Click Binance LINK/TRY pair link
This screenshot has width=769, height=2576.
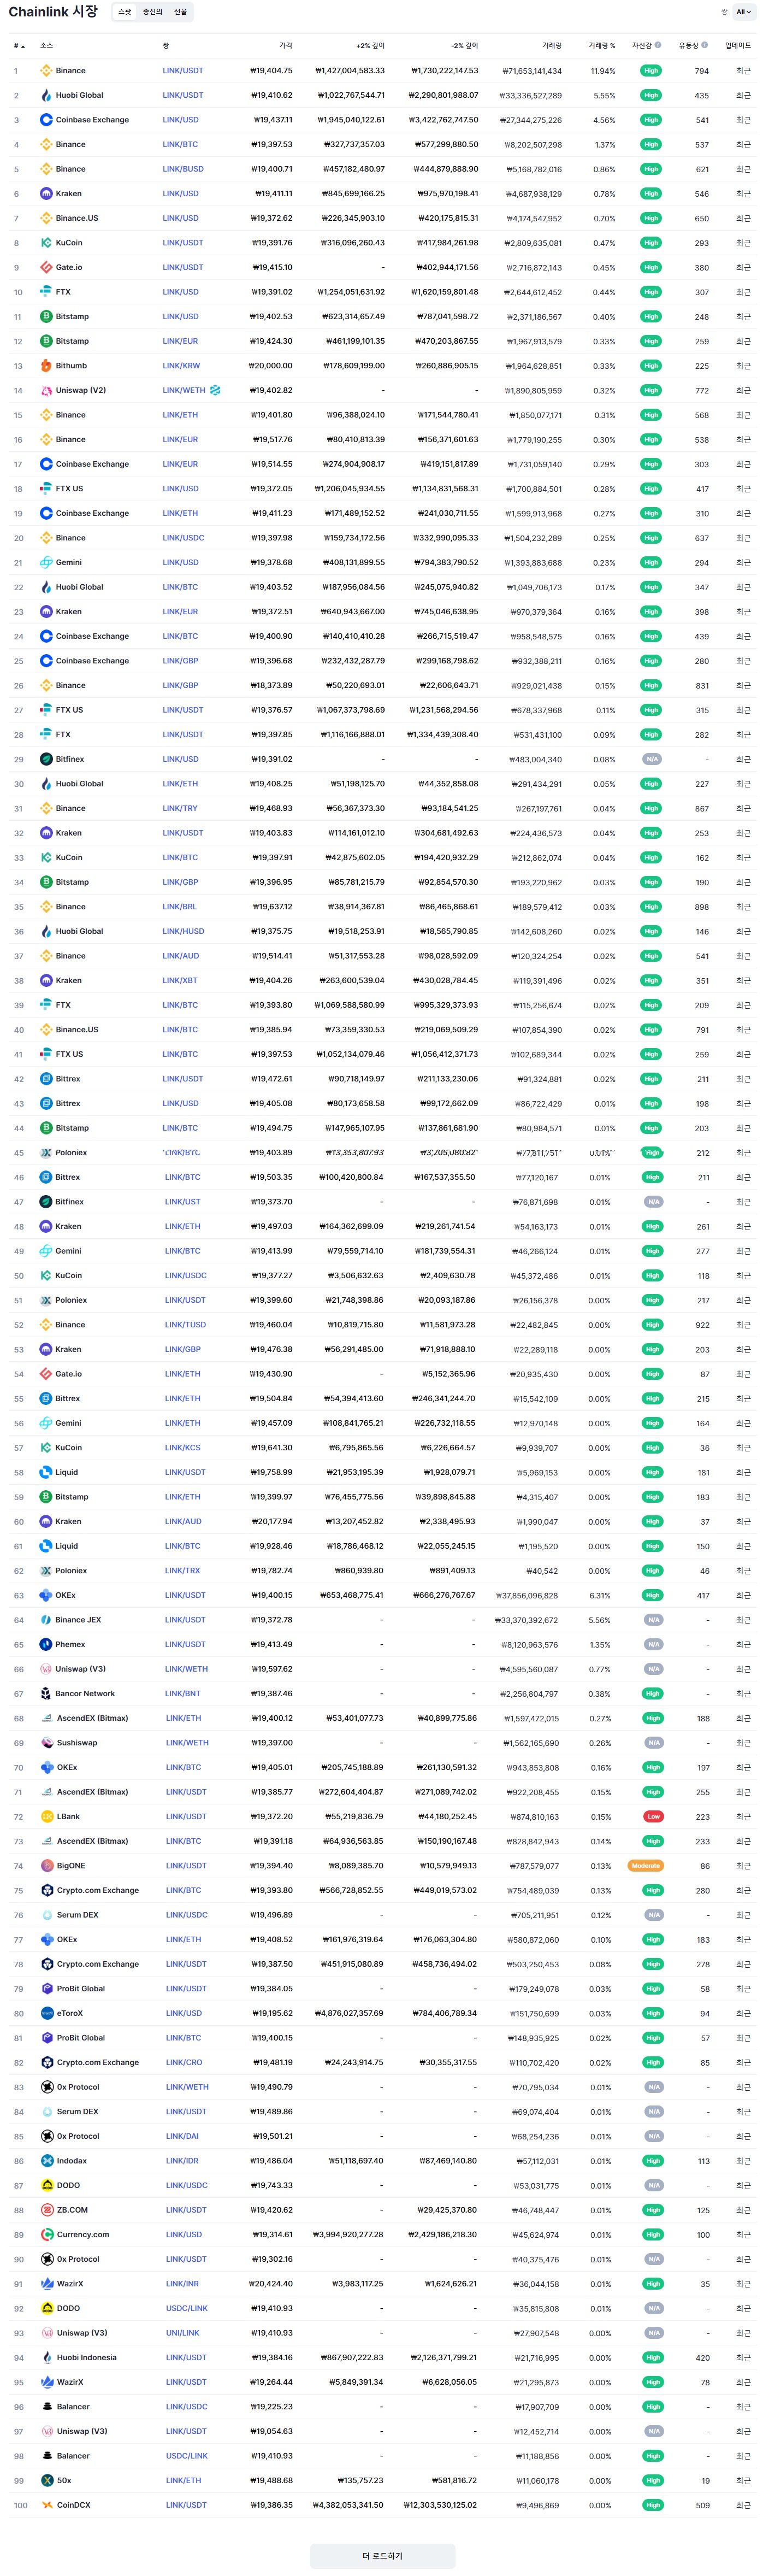(x=180, y=808)
